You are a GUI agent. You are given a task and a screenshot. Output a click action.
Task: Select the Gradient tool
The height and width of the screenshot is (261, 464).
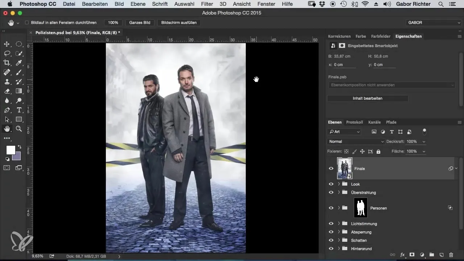(19, 91)
